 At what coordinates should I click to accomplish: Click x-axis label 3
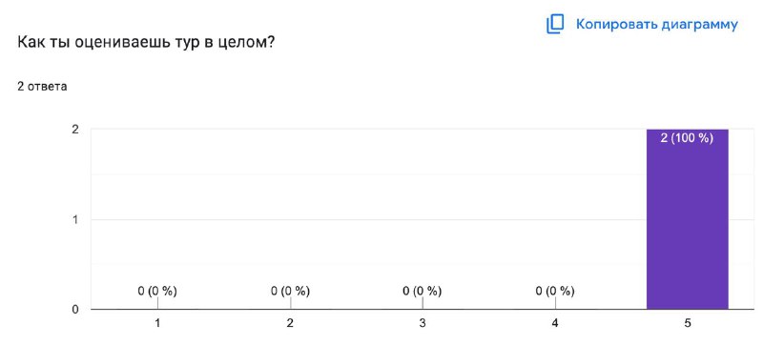click(x=423, y=324)
